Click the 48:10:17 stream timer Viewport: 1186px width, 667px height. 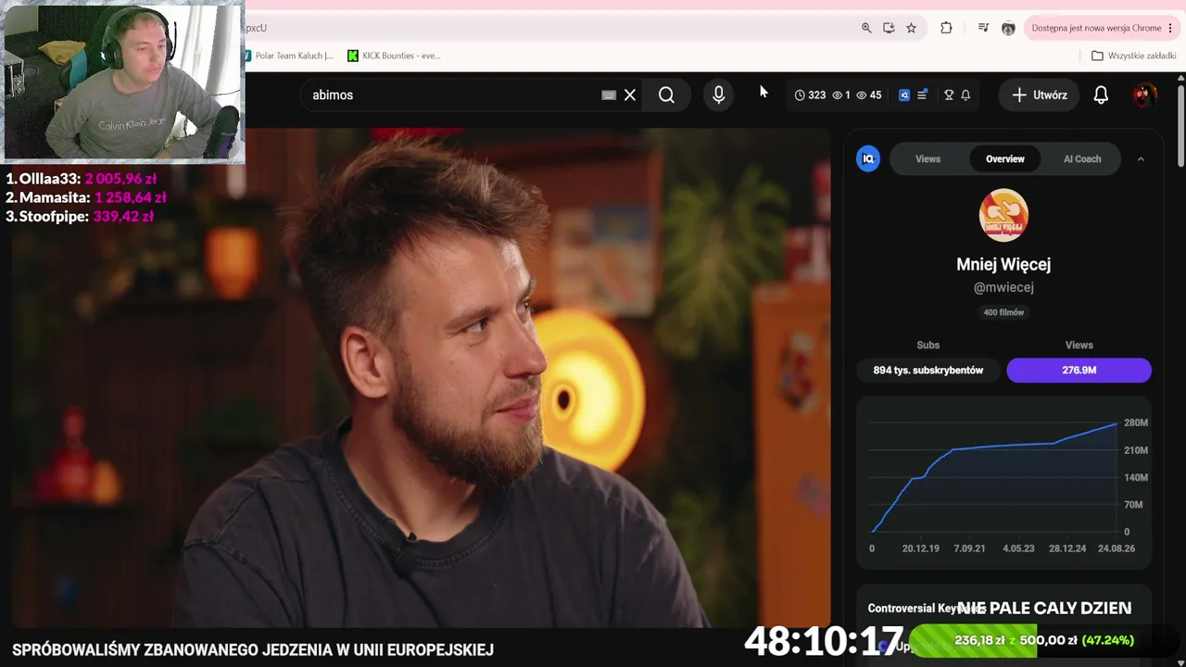[824, 640]
